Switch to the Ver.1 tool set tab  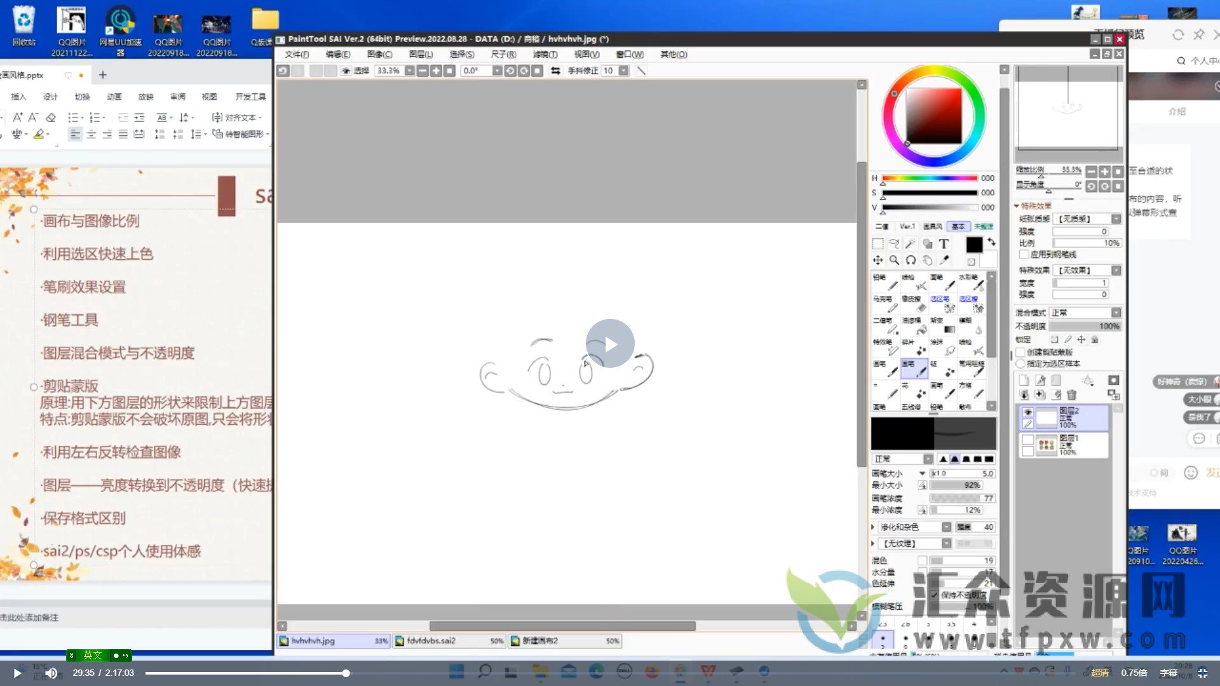tap(907, 227)
